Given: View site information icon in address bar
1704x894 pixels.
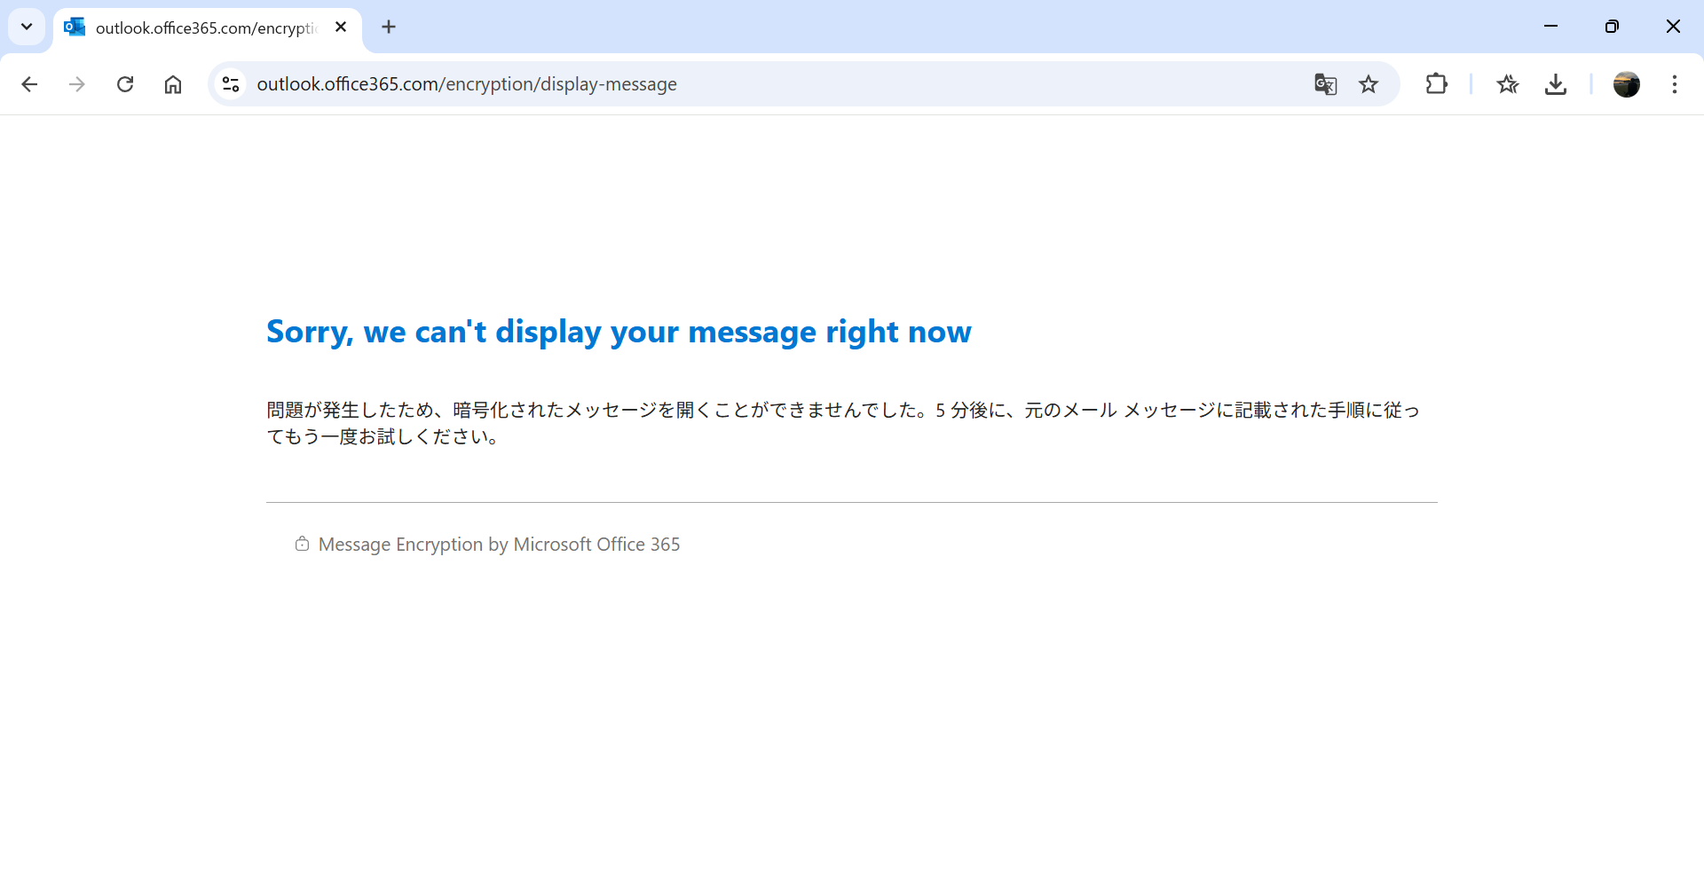Looking at the screenshot, I should 231,84.
